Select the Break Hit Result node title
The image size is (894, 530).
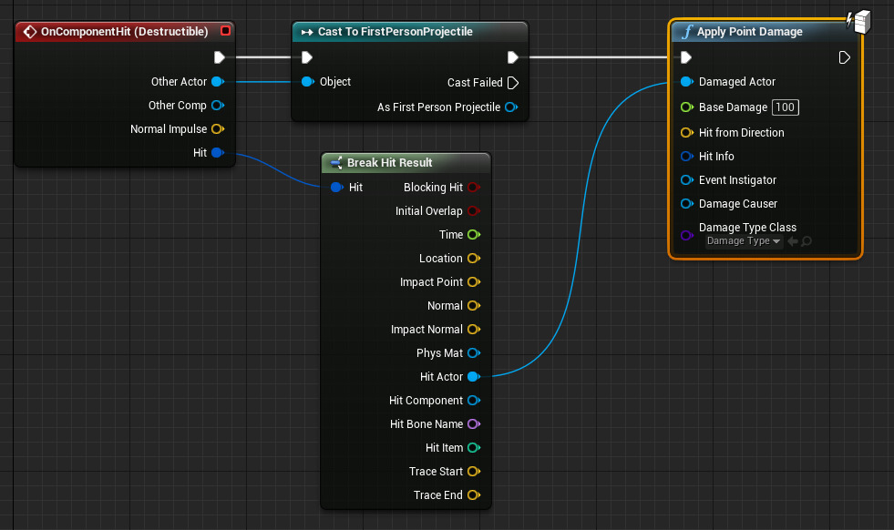(x=389, y=163)
